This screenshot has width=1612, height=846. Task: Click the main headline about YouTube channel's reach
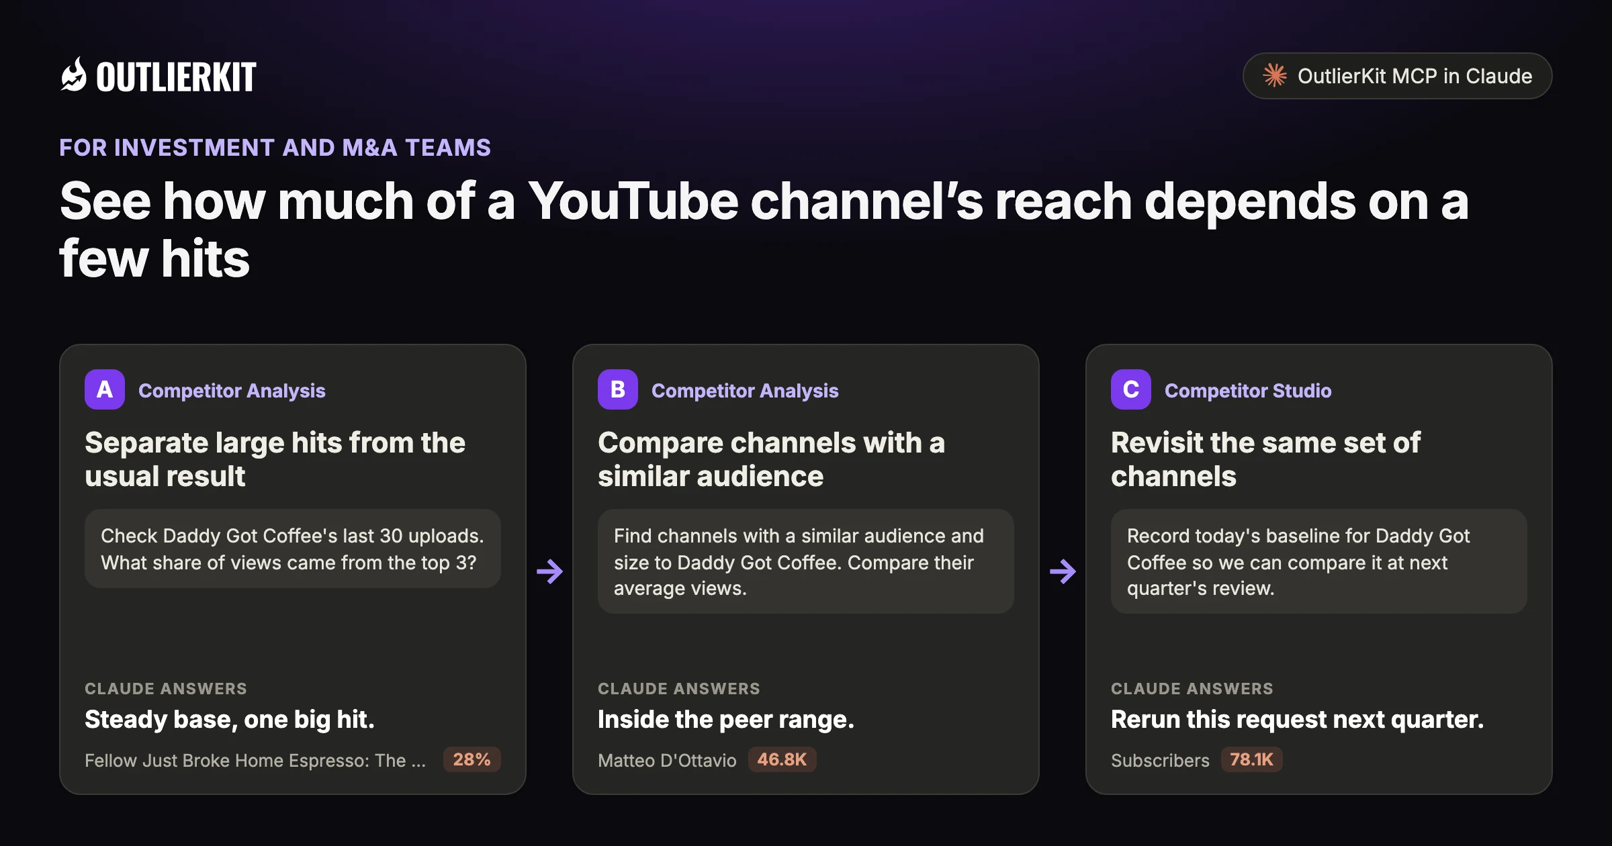click(764, 229)
